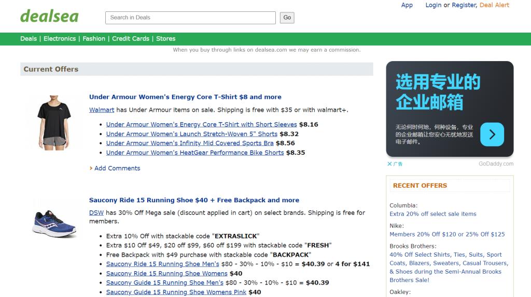Screen dimensions: 531x297
Task: Click the FRESH code text
Action: coord(318,245)
